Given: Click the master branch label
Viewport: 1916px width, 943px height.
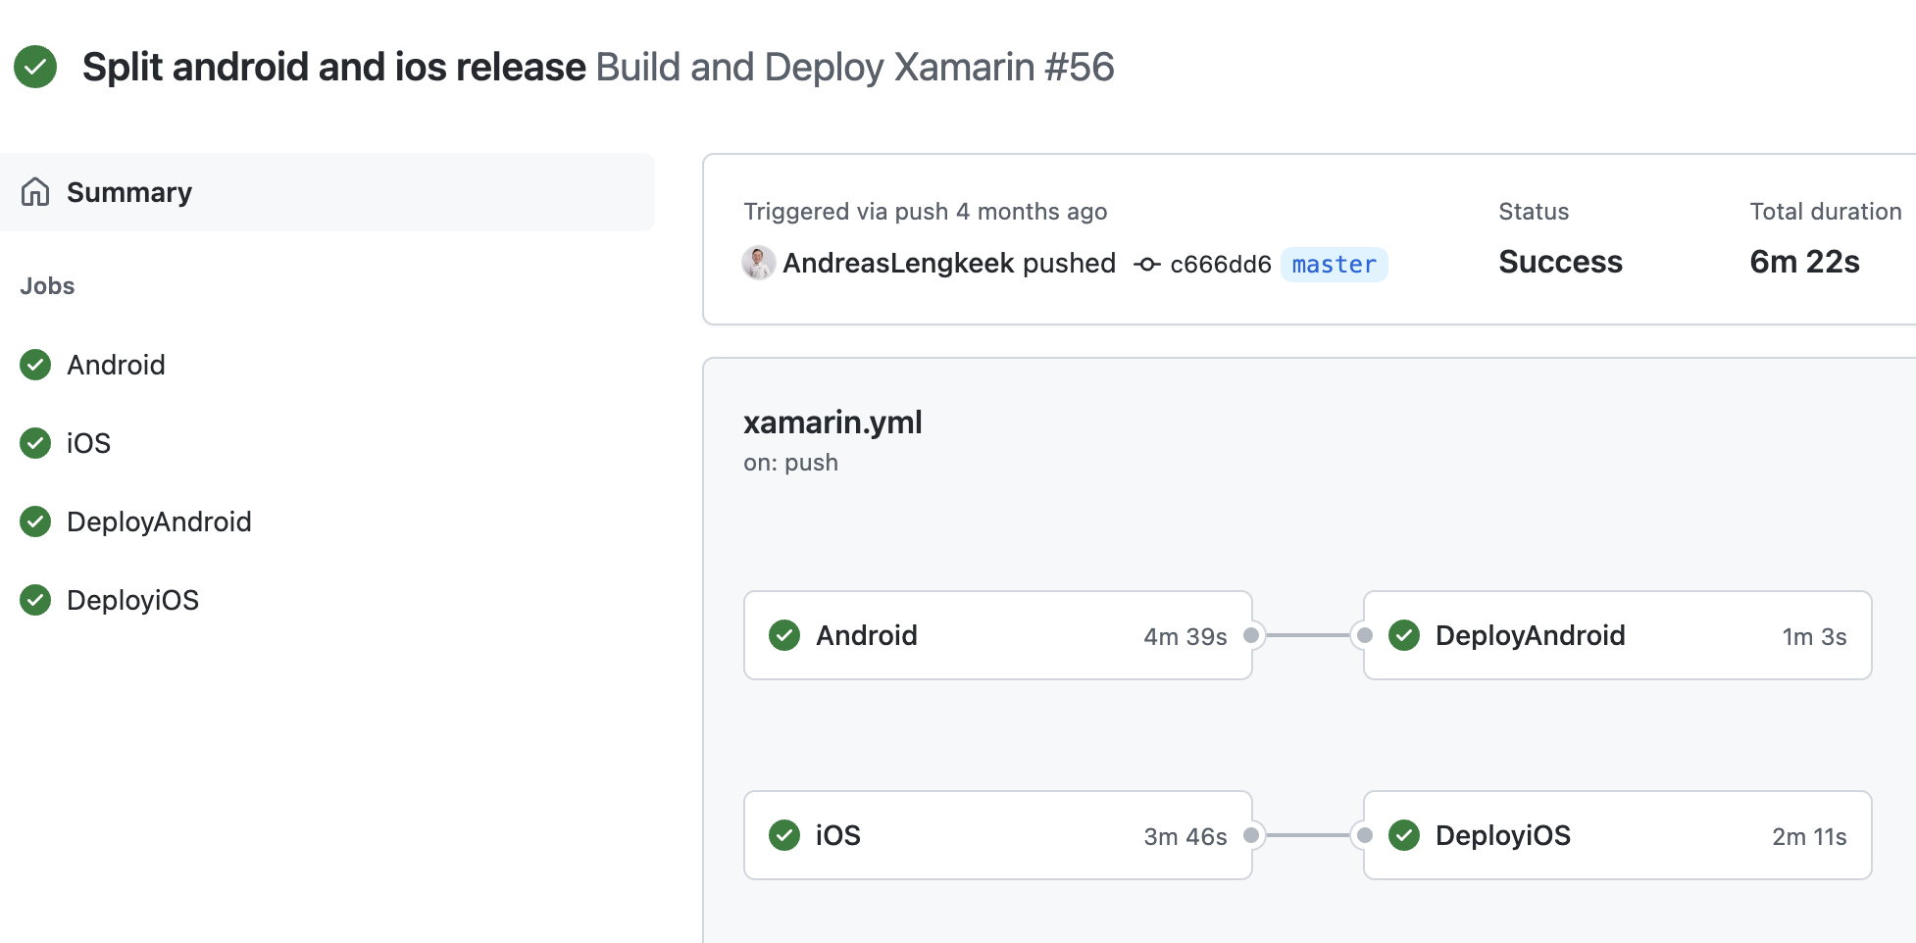Looking at the screenshot, I should [x=1334, y=265].
